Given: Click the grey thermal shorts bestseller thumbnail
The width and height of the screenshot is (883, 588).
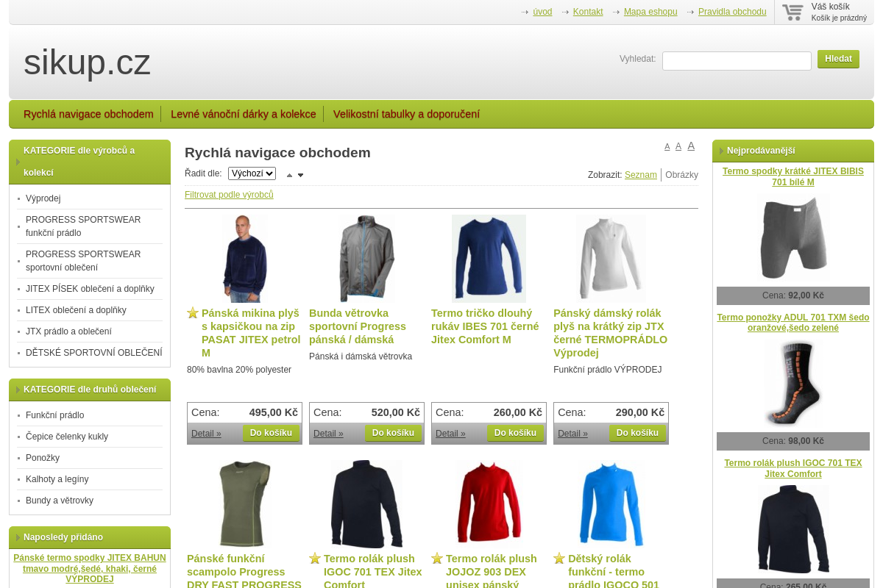Looking at the screenshot, I should (792, 237).
